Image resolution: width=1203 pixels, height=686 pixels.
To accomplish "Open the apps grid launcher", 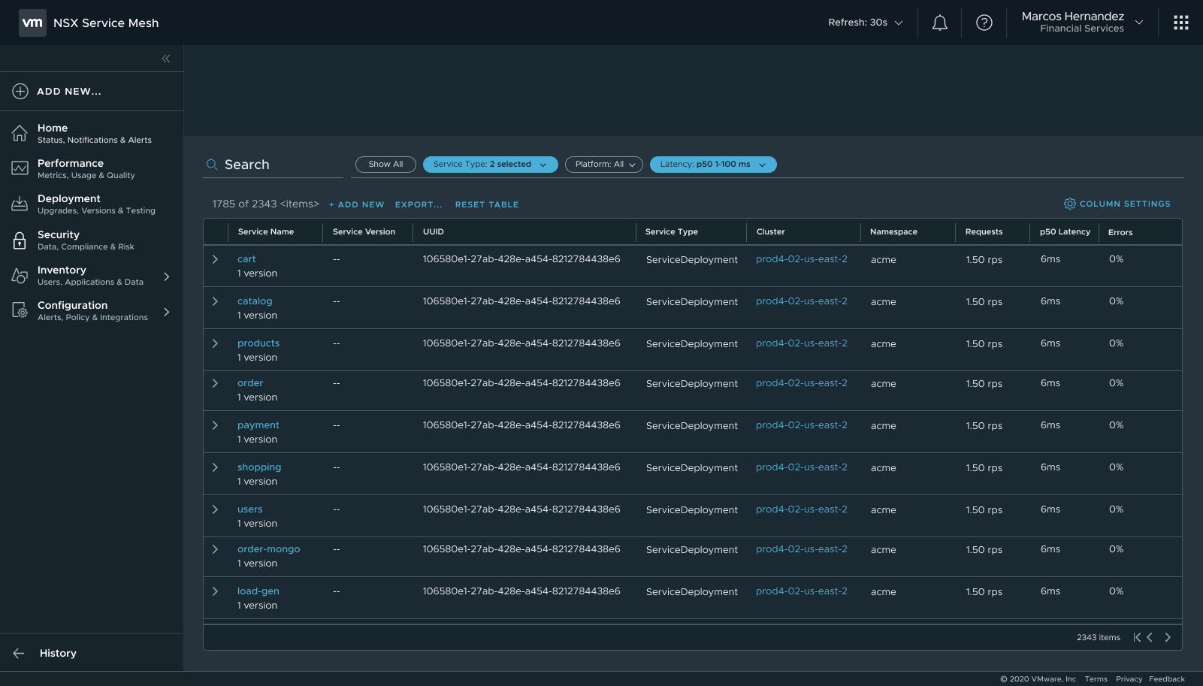I will [1180, 23].
